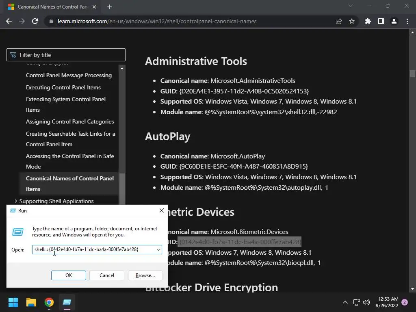This screenshot has height=312, width=416.
Task: Switch to Chrome on taskbar
Action: click(49, 302)
